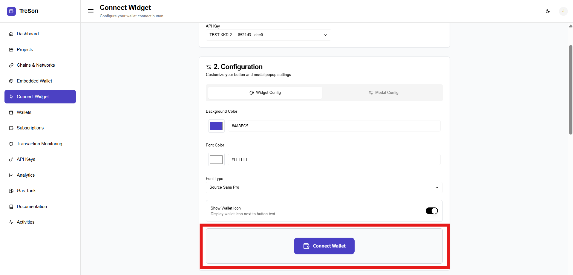The height and width of the screenshot is (275, 573).
Task: Click the API Keys key icon
Action: point(11,159)
